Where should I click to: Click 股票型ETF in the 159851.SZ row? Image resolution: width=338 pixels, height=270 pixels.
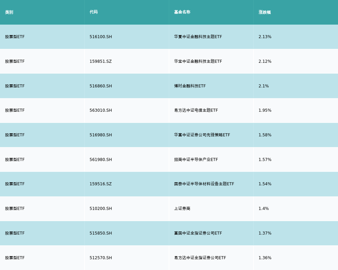15,61
